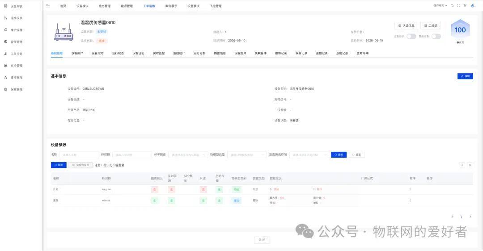Open 巡检管理 from its sidebar icon
This screenshot has width=483, height=251.
(x=5, y=65)
